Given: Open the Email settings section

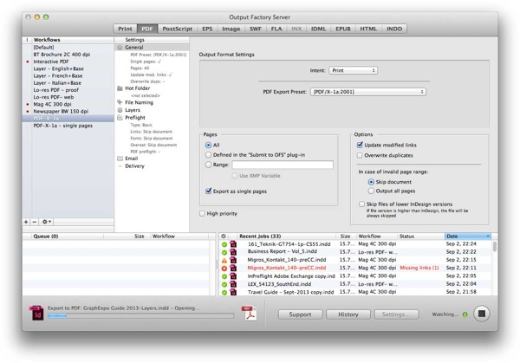Looking at the screenshot, I should (131, 159).
